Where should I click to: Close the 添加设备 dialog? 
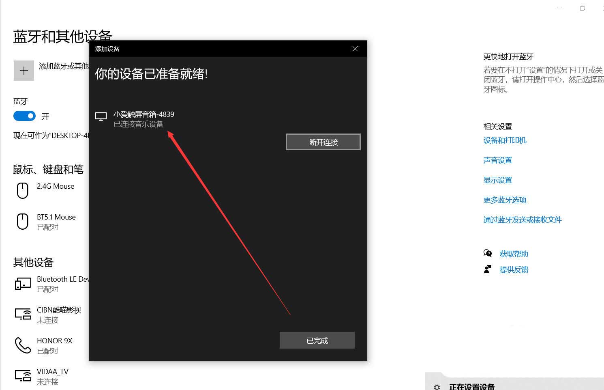point(355,48)
